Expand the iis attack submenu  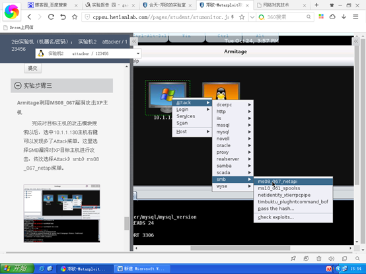tap(233, 118)
